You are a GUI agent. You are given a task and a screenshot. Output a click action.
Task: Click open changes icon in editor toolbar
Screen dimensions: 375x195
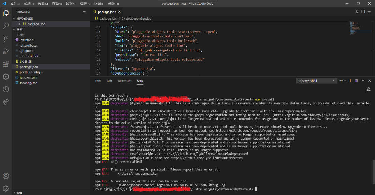(x=357, y=12)
